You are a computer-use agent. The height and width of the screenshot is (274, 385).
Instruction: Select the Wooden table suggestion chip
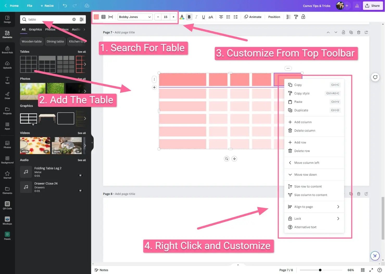coord(31,41)
